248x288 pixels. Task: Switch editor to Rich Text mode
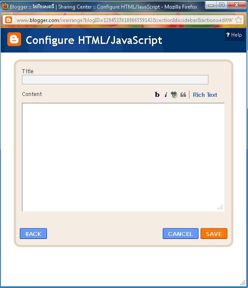pos(205,95)
